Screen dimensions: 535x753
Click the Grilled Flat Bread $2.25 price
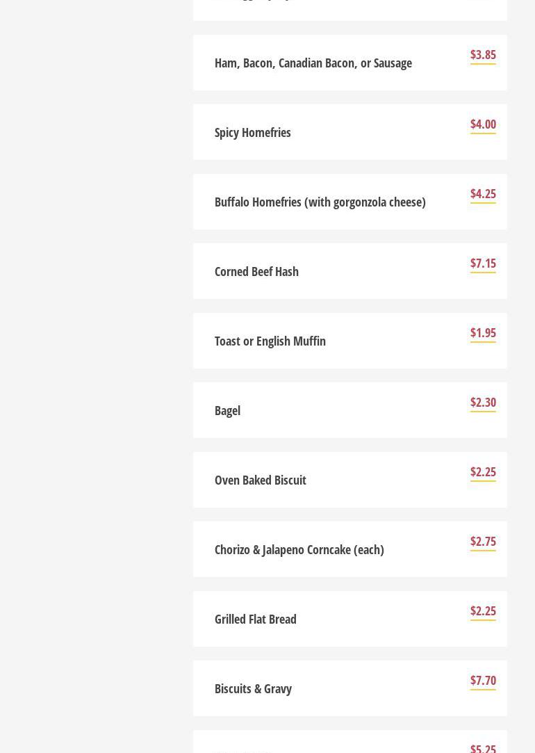pos(483,611)
